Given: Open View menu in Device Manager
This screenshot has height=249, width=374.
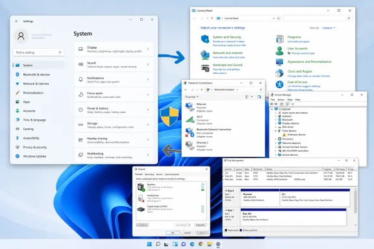Looking at the screenshot, I should pos(290,100).
